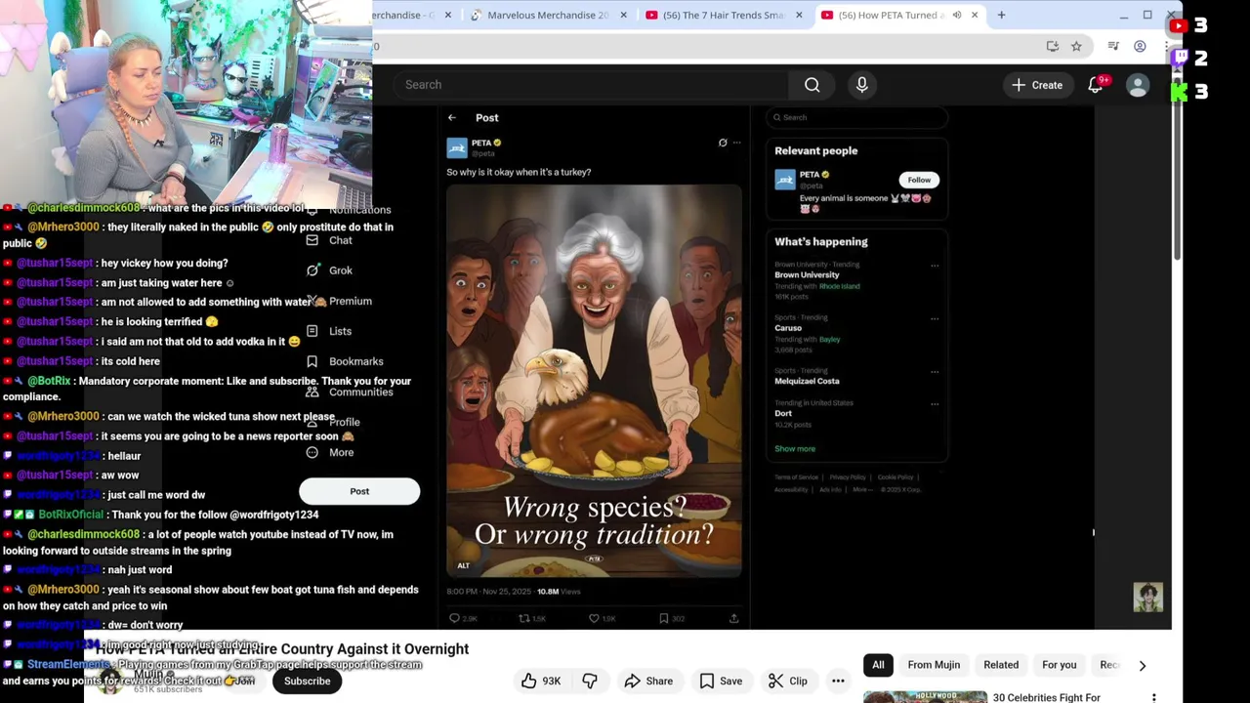Open Melquizael Costa trending topic
This screenshot has width=1250, height=703.
tap(807, 381)
